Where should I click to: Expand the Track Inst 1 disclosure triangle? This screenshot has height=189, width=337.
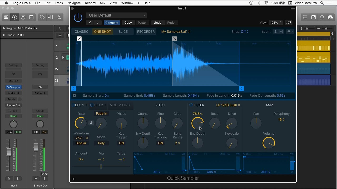4,35
